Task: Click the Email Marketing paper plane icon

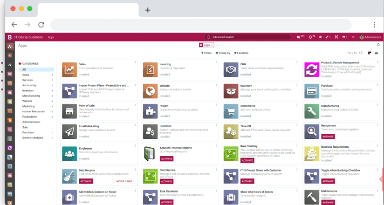Action: click(x=69, y=131)
